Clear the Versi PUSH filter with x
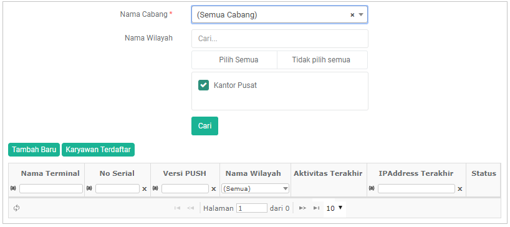Viewport: 510px width, 227px height. pyautogui.click(x=214, y=189)
